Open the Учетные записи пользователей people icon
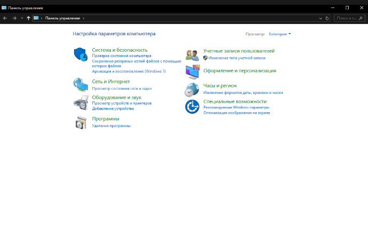Viewport: 368px width, 244px height. pos(192,56)
